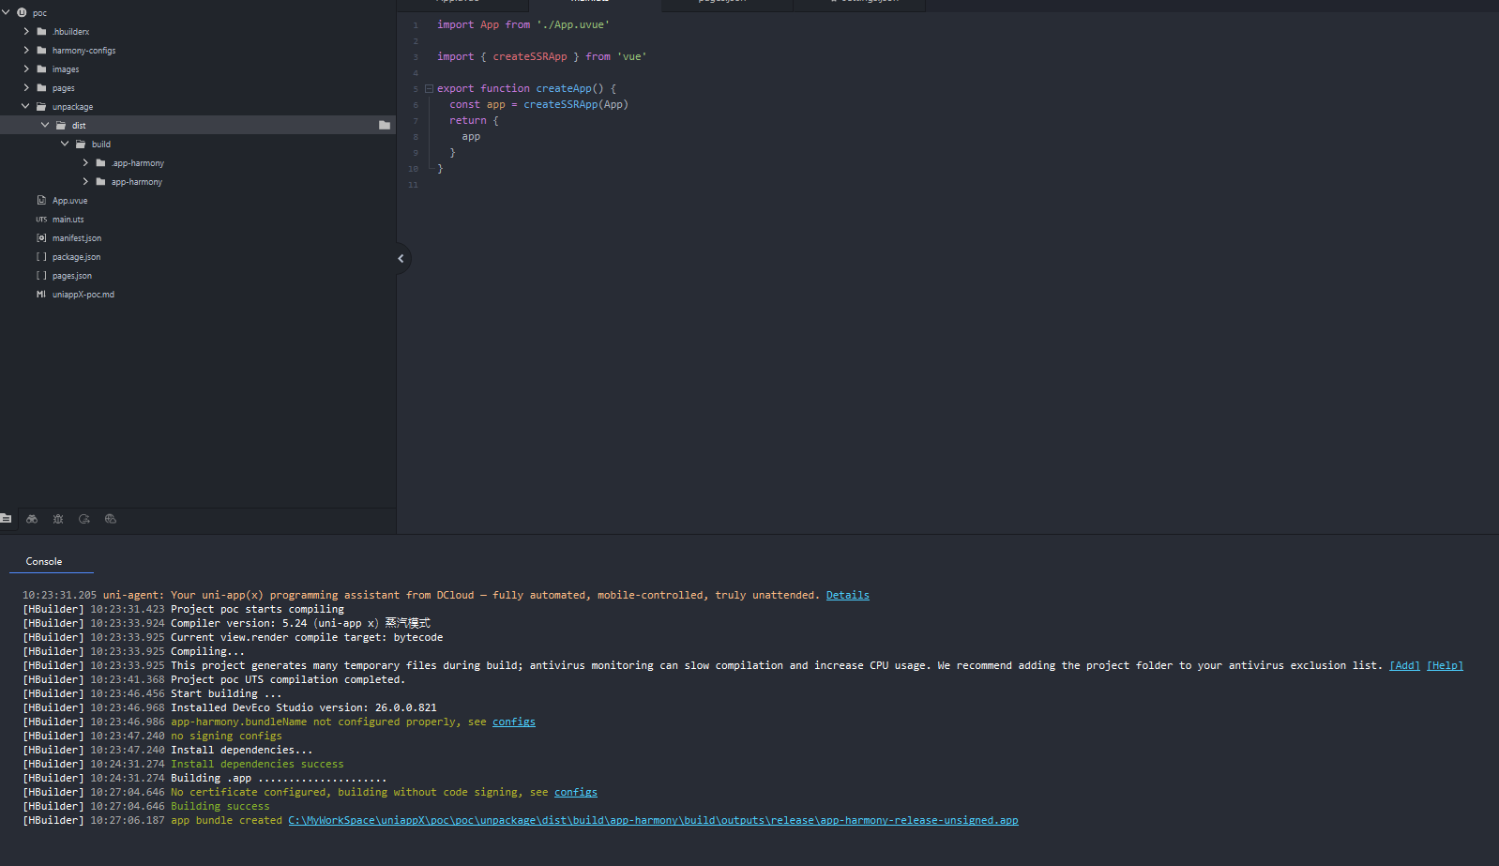Click the folder icon on the dist row
This screenshot has height=866, width=1499.
point(385,125)
